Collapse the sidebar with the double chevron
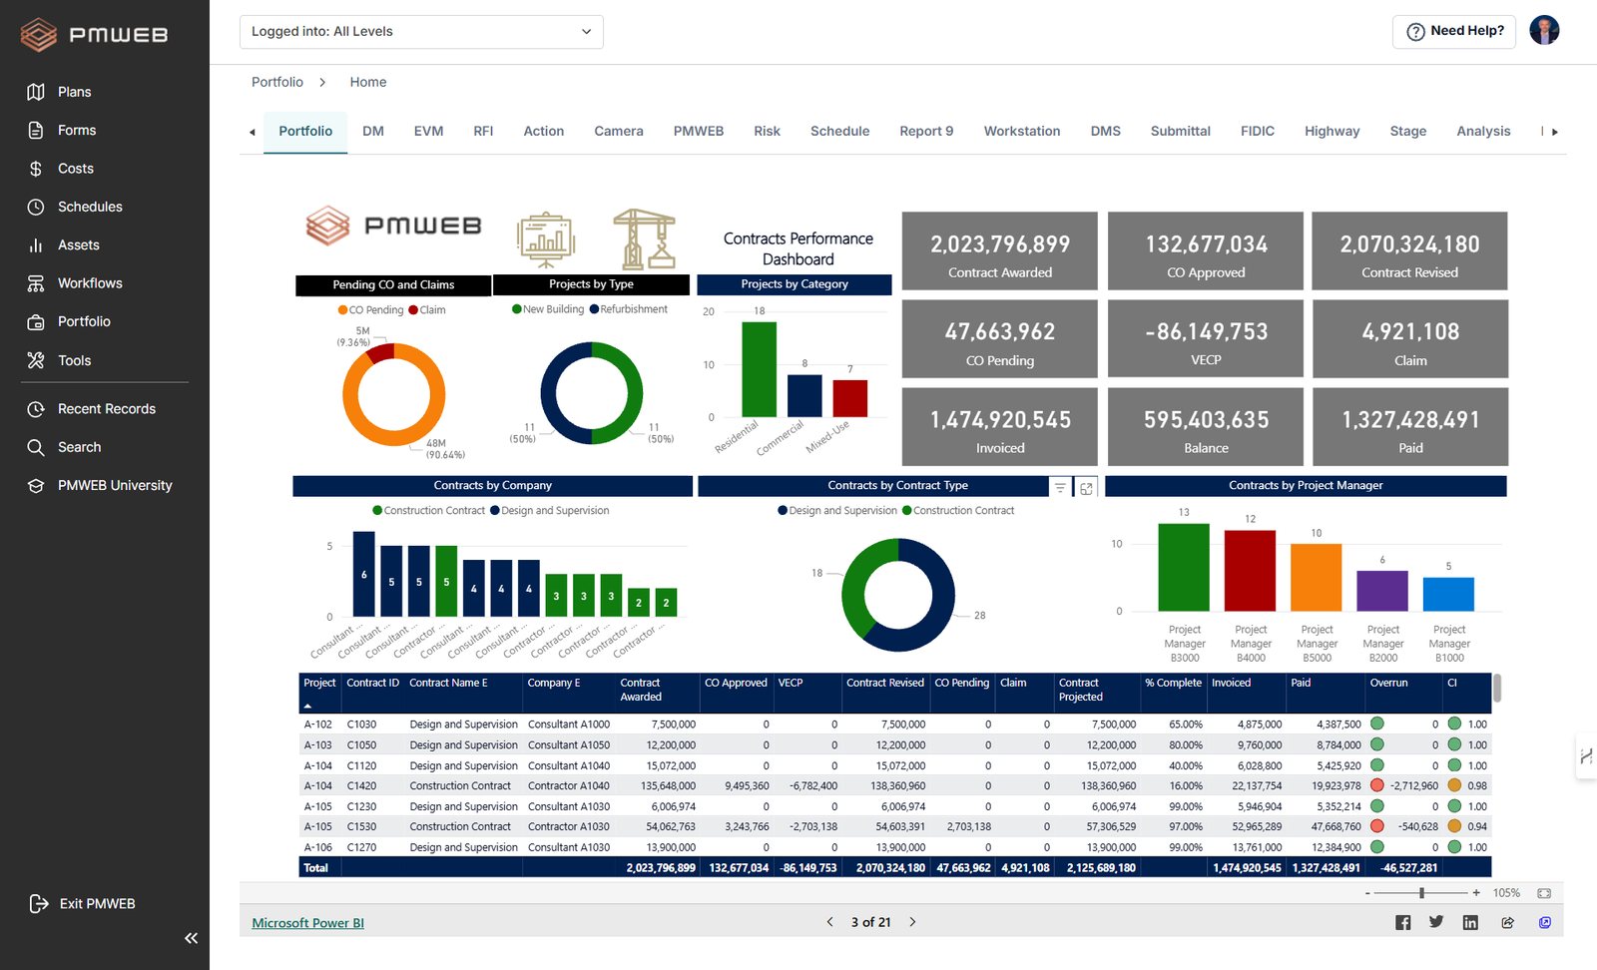 [191, 938]
